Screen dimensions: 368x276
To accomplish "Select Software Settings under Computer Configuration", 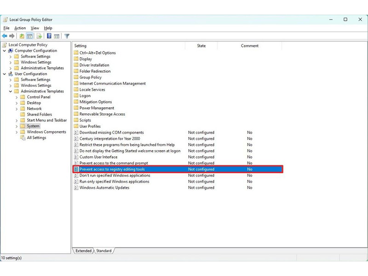I will (x=35, y=56).
